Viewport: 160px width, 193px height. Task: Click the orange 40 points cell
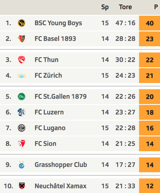[x=150, y=23]
